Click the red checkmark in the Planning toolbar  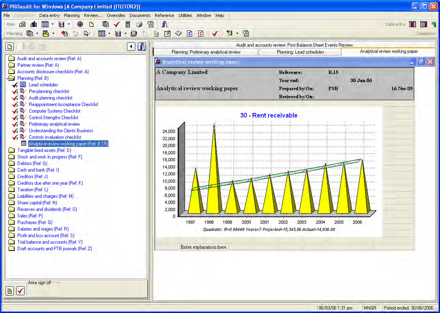click(x=215, y=34)
